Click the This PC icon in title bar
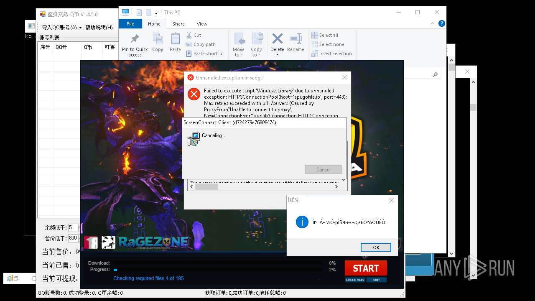Screen dimensions: 535x301 (125, 12)
